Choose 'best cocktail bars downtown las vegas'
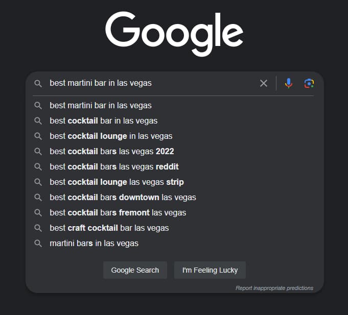 [123, 198]
